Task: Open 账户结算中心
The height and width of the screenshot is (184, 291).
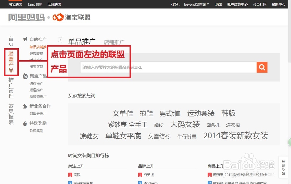Action: click(x=237, y=4)
